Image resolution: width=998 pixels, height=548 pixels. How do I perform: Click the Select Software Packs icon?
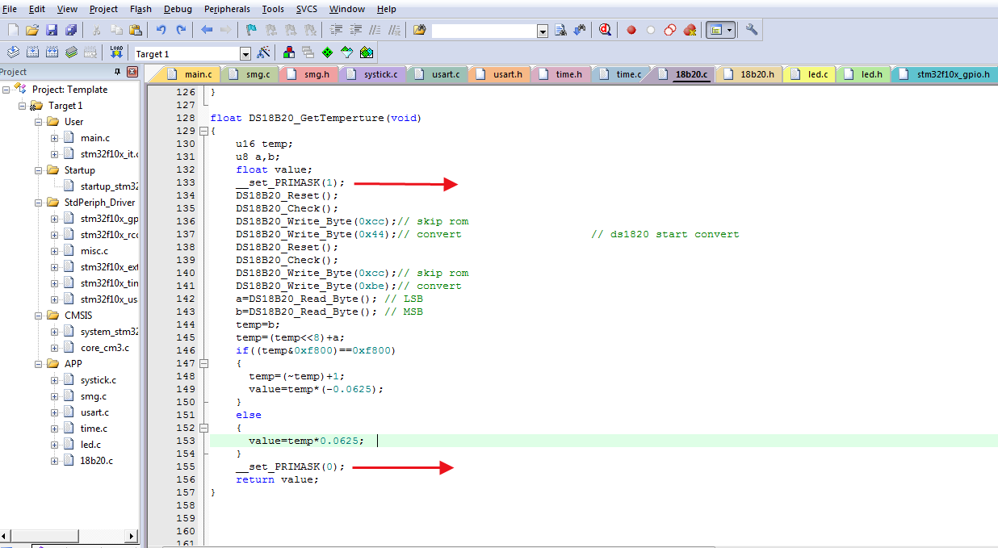click(x=346, y=52)
